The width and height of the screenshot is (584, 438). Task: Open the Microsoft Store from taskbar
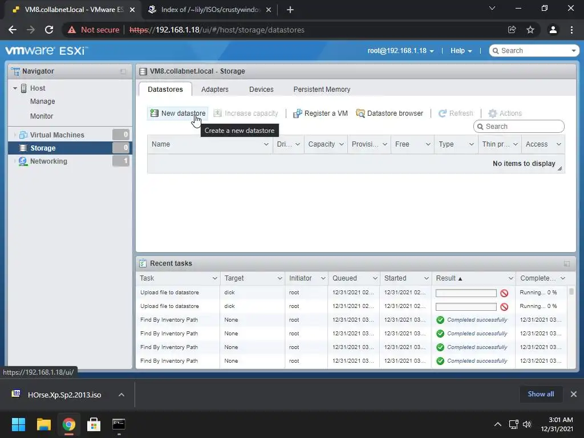pyautogui.click(x=94, y=424)
